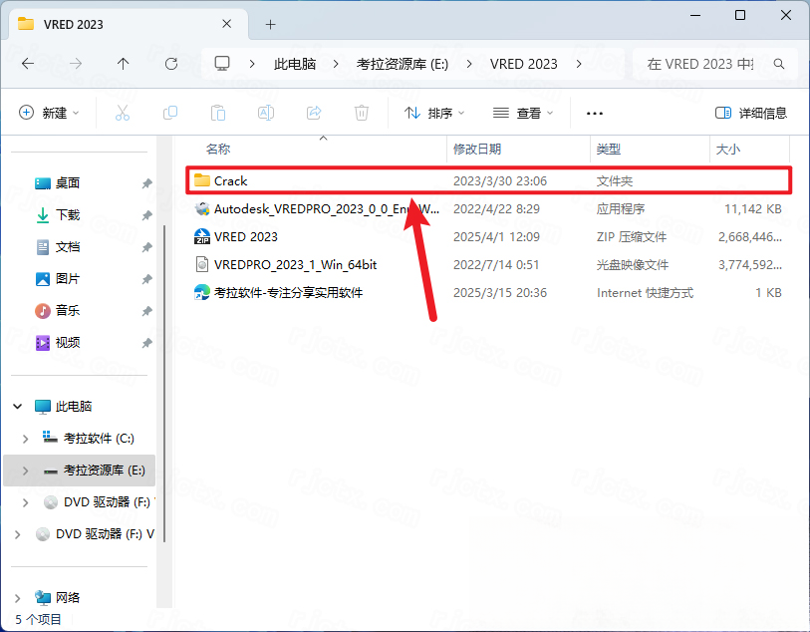Screen dimensions: 810x632
Task: Refresh the current folder view
Action: (171, 64)
